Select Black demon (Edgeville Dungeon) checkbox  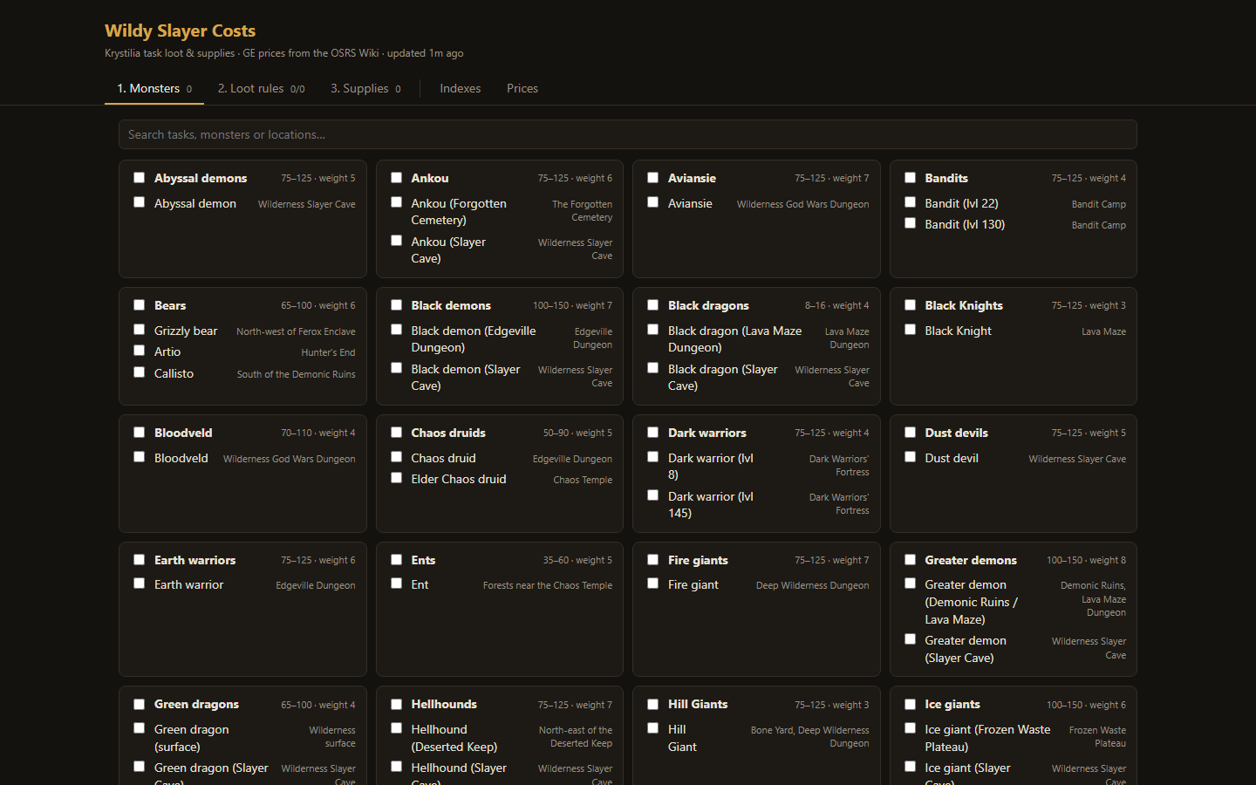[x=396, y=330]
